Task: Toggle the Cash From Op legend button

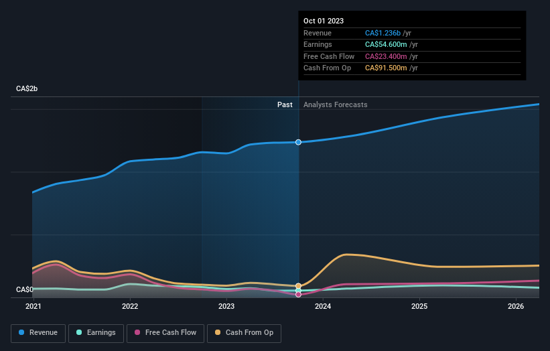Action: click(244, 333)
